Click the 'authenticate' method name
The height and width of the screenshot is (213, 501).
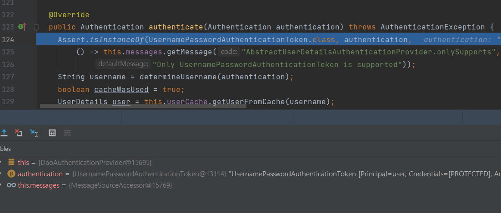(x=176, y=27)
